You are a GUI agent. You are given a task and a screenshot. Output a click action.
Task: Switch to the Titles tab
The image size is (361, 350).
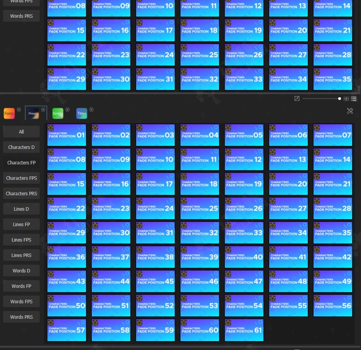pyautogui.click(x=82, y=113)
